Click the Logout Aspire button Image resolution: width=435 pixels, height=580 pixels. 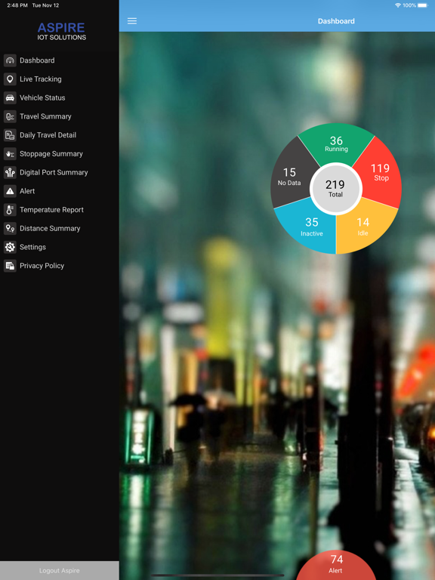[x=60, y=570]
